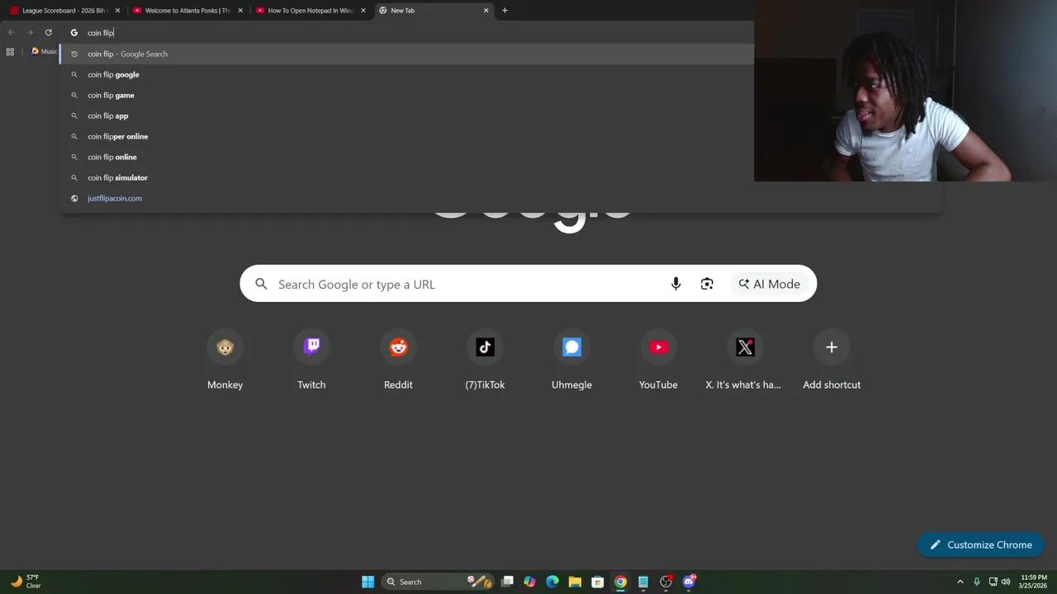
Task: Open the Apps grid in bookmarks bar
Action: (x=10, y=52)
